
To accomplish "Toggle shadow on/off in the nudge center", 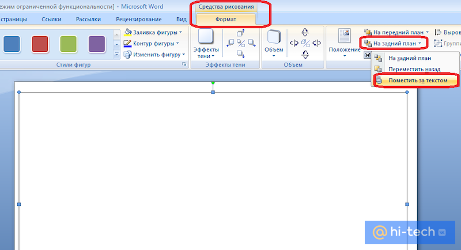I will pos(241,43).
